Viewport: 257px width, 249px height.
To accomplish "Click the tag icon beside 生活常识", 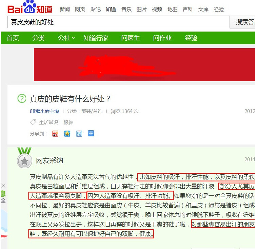I will pos(33,122).
